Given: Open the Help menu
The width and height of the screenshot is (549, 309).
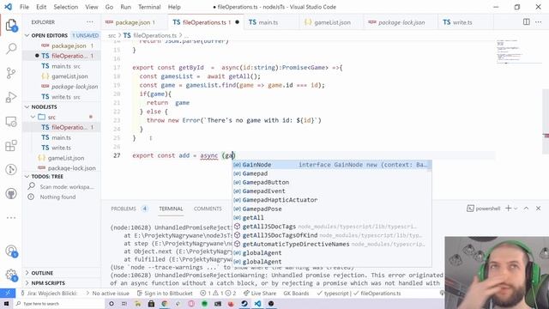Looking at the screenshot, I should [x=174, y=7].
